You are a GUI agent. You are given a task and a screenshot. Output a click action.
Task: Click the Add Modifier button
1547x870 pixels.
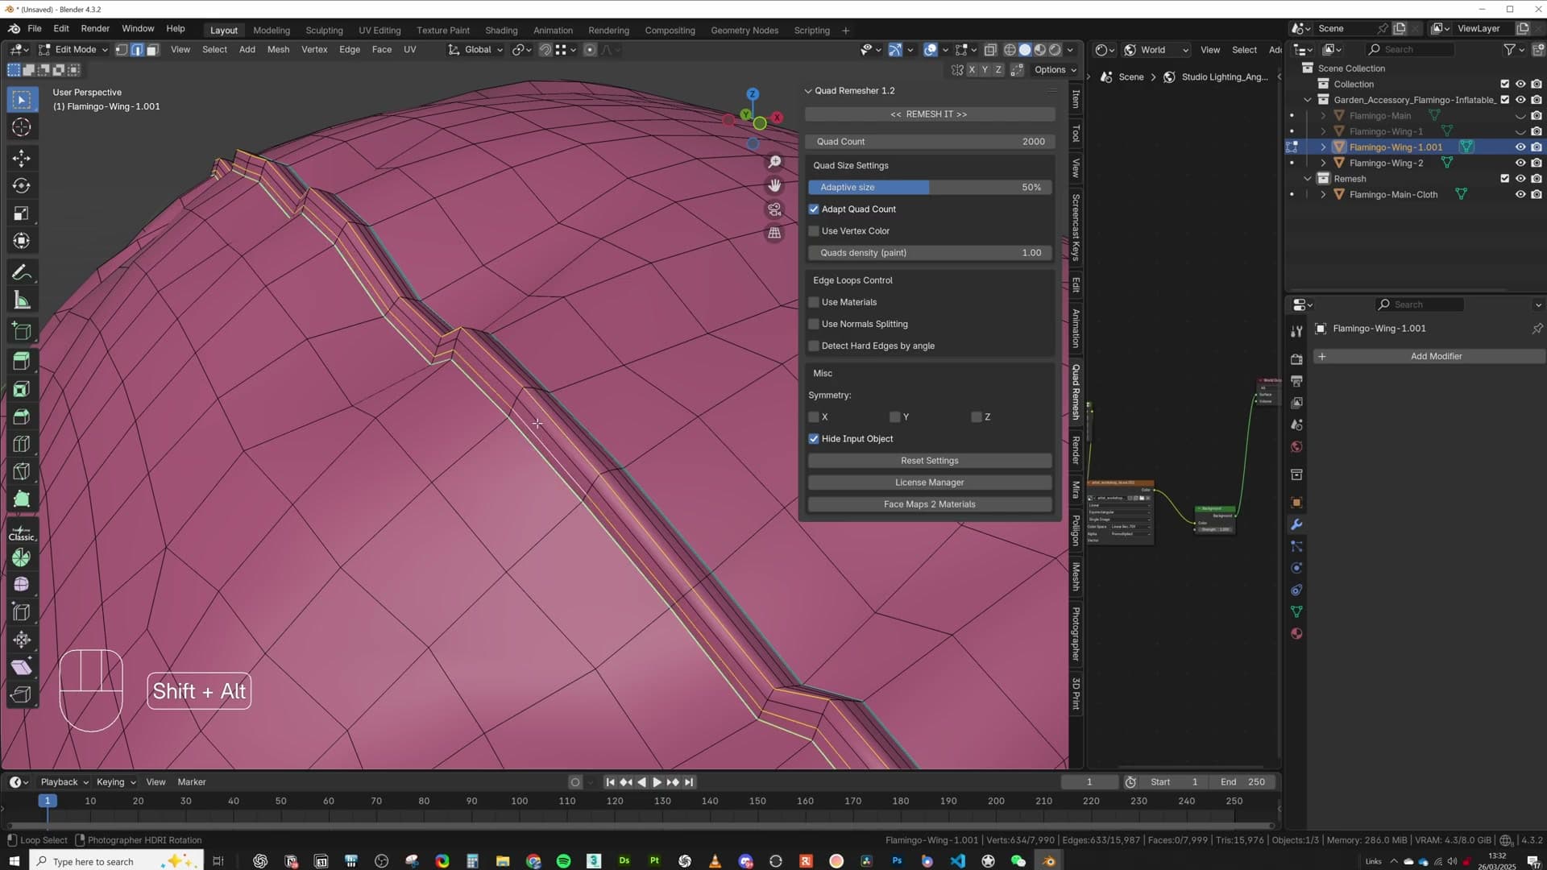pos(1429,356)
